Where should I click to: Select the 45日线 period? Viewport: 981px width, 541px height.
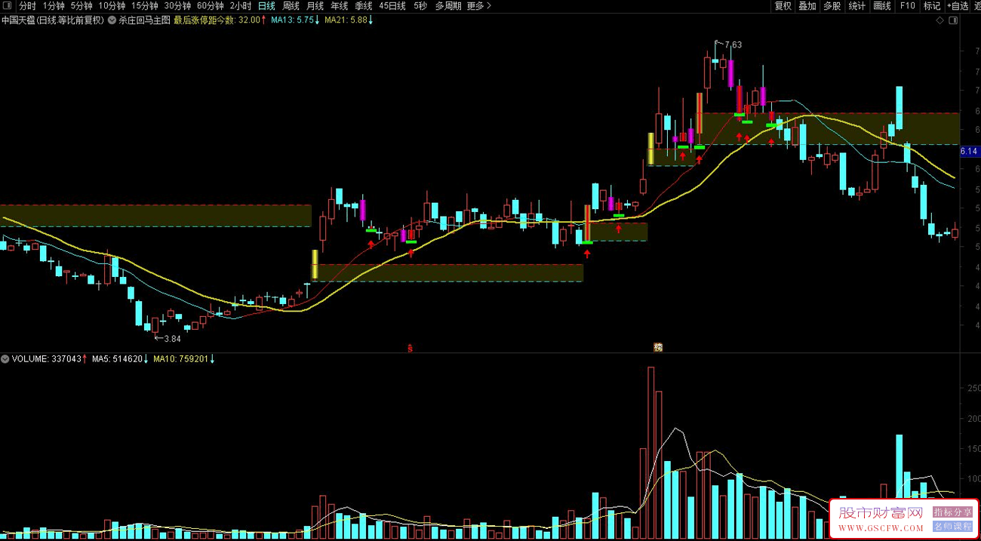coord(392,6)
